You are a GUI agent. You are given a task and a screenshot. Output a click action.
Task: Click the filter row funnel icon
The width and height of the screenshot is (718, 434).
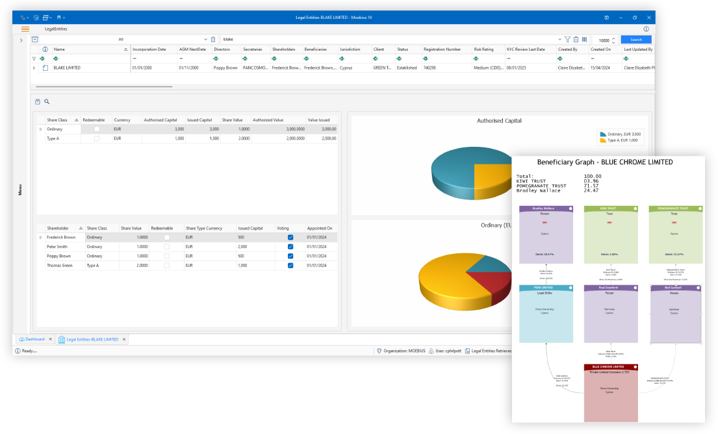(x=34, y=58)
